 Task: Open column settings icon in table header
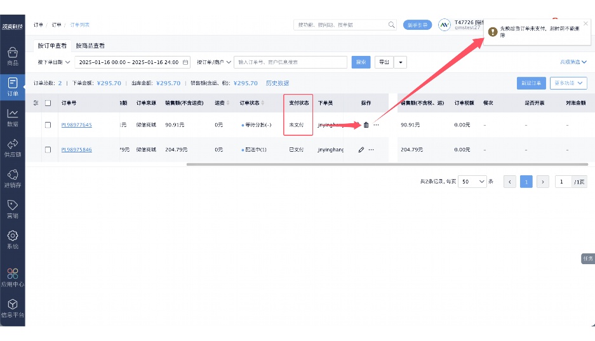(36, 103)
